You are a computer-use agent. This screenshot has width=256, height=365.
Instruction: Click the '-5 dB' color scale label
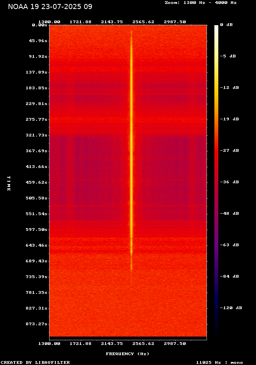coord(228,56)
